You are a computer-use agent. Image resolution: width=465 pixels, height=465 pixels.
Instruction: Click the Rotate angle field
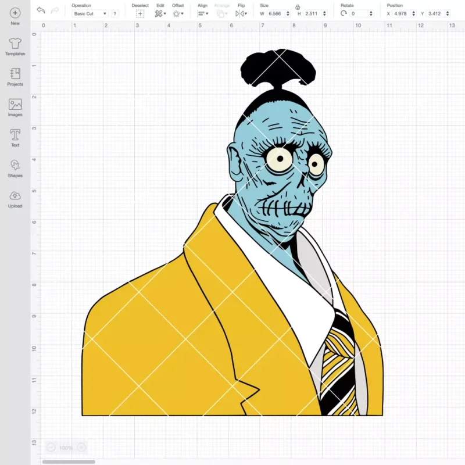(359, 13)
